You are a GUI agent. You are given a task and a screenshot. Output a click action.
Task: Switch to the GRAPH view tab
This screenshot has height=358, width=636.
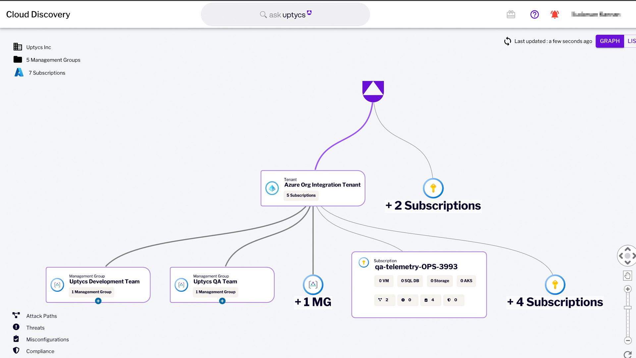click(x=609, y=41)
